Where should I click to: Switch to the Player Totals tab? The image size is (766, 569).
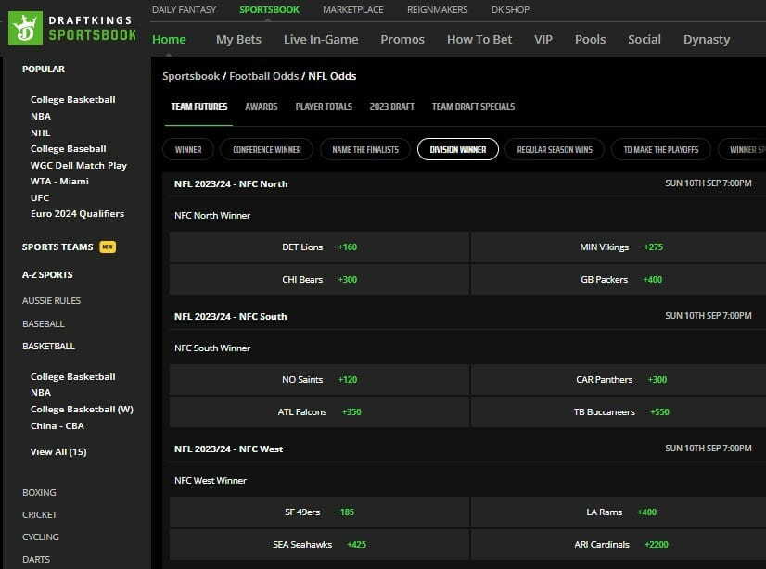coord(324,107)
